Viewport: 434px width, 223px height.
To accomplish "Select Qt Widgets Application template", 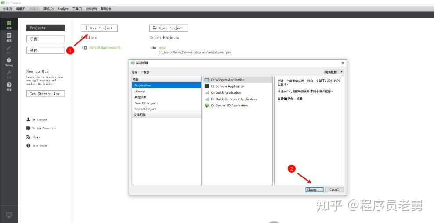I will click(238, 80).
